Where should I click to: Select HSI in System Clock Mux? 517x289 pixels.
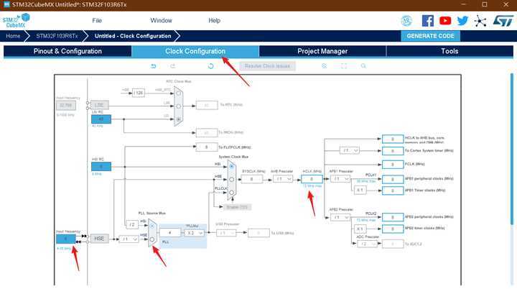[231, 167]
